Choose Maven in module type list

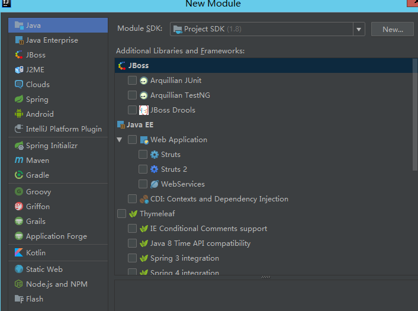pyautogui.click(x=37, y=161)
